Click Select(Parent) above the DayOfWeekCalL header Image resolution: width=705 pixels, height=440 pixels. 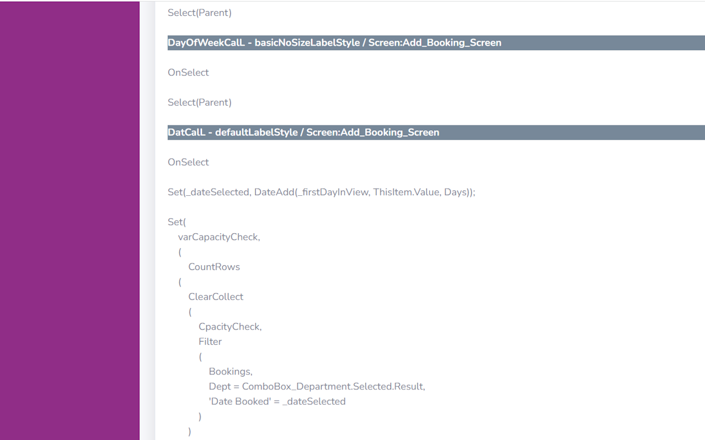coord(200,13)
